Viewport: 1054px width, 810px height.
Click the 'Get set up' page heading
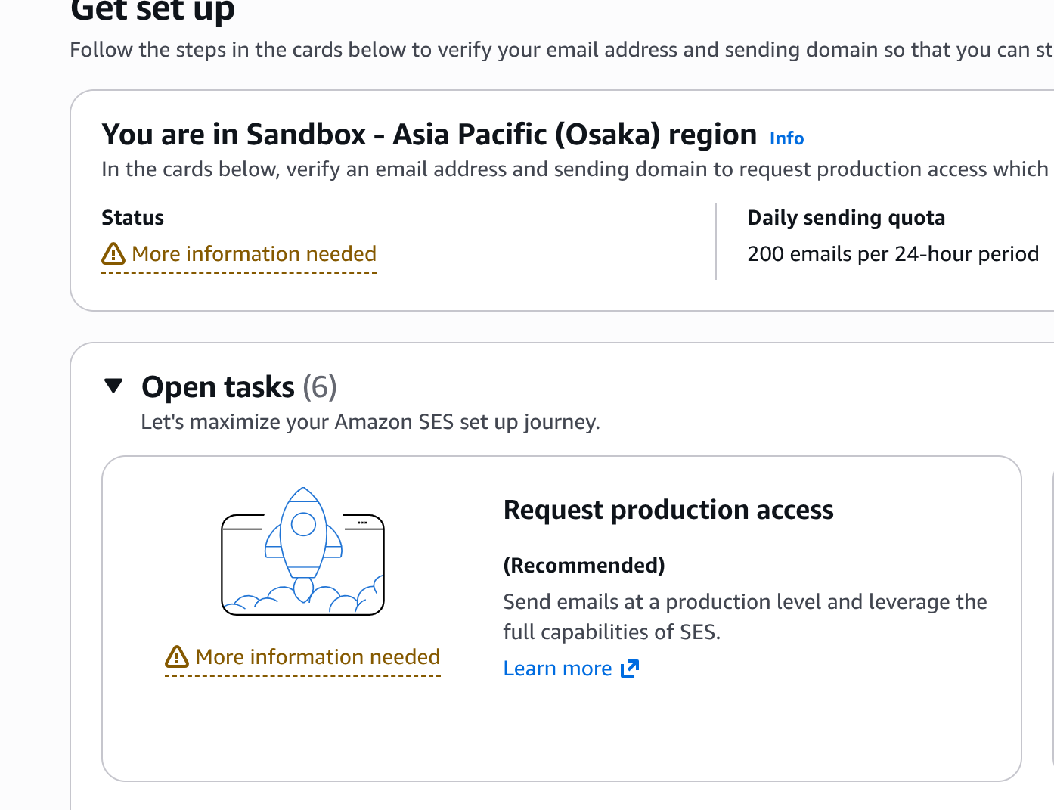tap(153, 11)
